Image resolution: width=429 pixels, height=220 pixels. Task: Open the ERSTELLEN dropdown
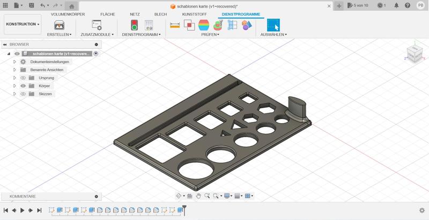(x=59, y=35)
